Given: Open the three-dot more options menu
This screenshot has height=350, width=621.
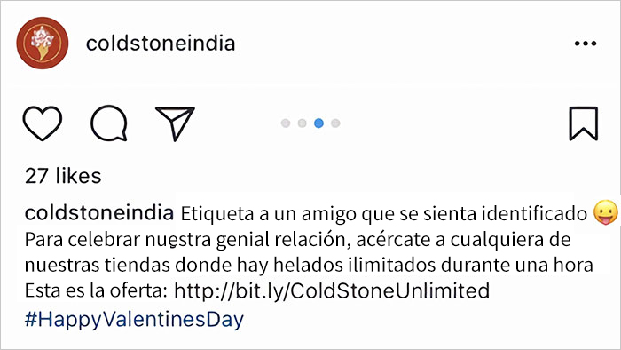Looking at the screenshot, I should pos(586,44).
